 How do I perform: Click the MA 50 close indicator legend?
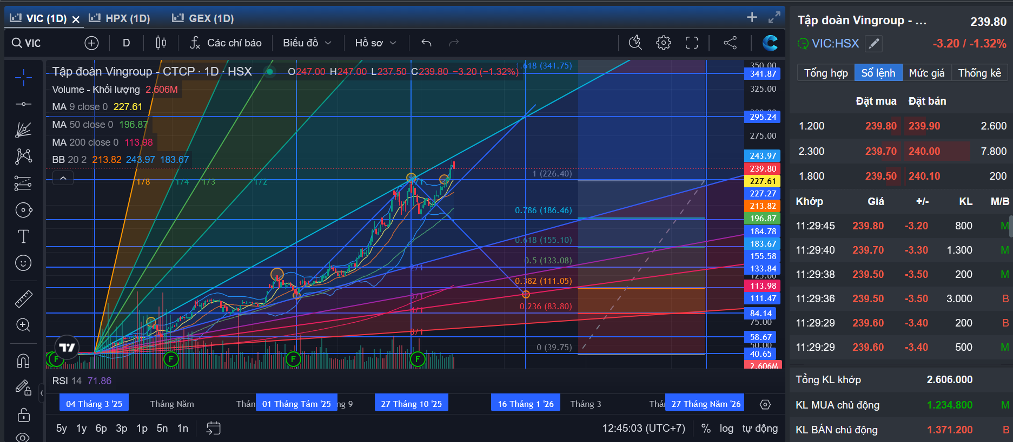point(100,125)
